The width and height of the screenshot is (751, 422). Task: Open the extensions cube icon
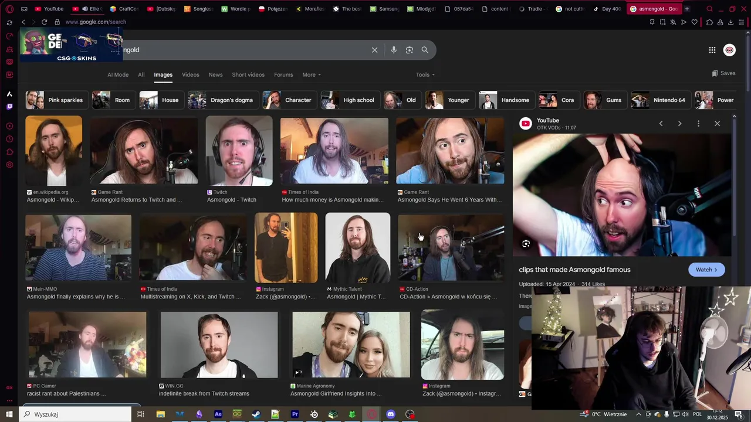pyautogui.click(x=709, y=22)
